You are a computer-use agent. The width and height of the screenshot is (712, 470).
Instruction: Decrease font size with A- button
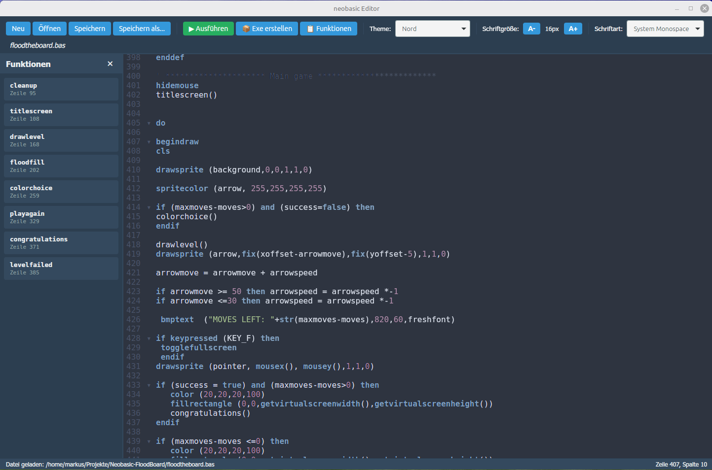click(x=531, y=29)
